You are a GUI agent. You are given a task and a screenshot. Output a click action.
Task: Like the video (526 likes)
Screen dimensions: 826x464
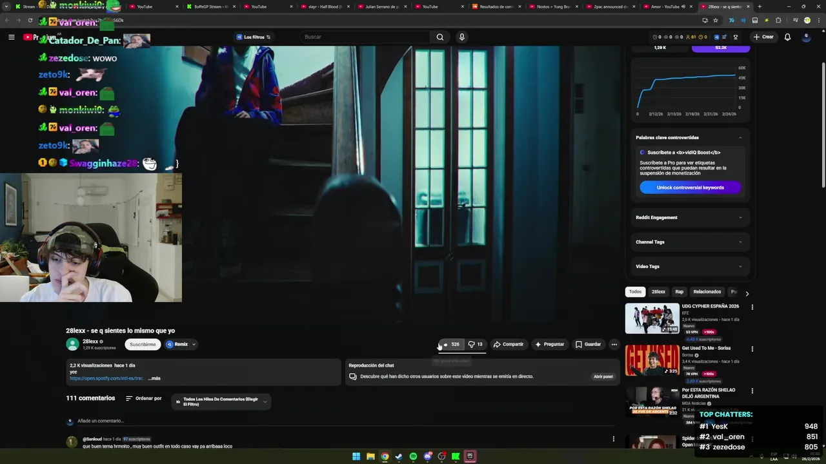point(450,344)
